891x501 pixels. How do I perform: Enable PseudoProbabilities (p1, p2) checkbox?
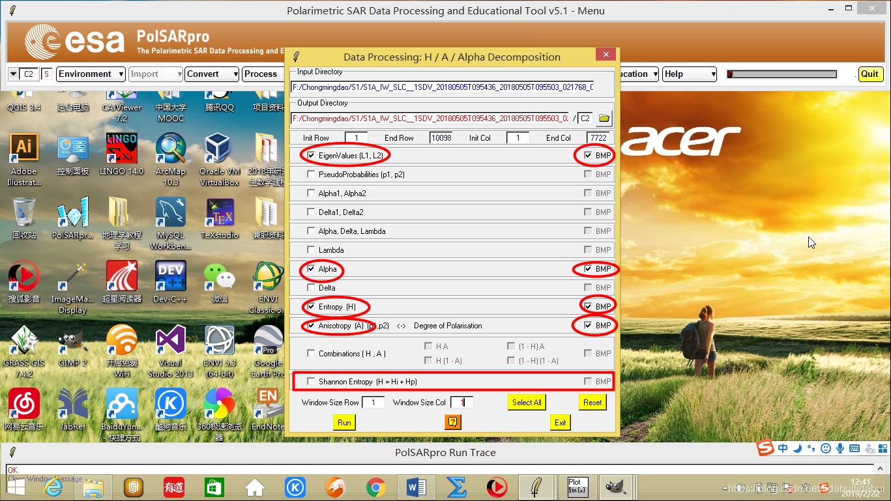pos(312,175)
